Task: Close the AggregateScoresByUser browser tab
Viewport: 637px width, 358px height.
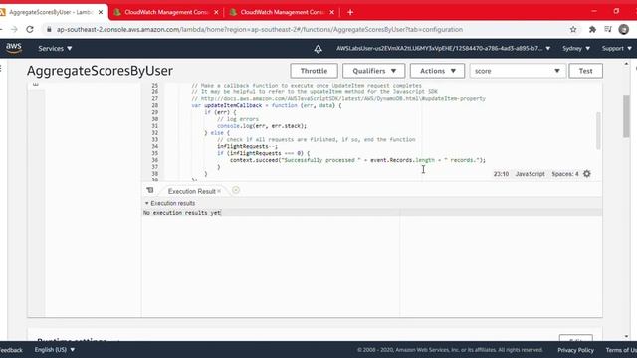Action: 101,12
